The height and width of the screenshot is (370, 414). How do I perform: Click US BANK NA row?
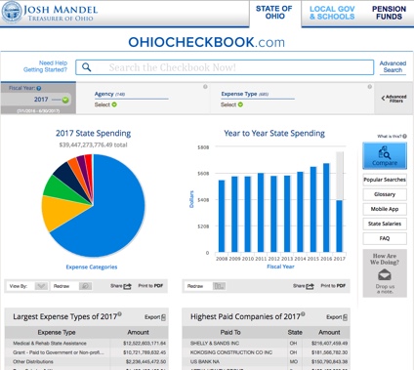pyautogui.click(x=266, y=361)
